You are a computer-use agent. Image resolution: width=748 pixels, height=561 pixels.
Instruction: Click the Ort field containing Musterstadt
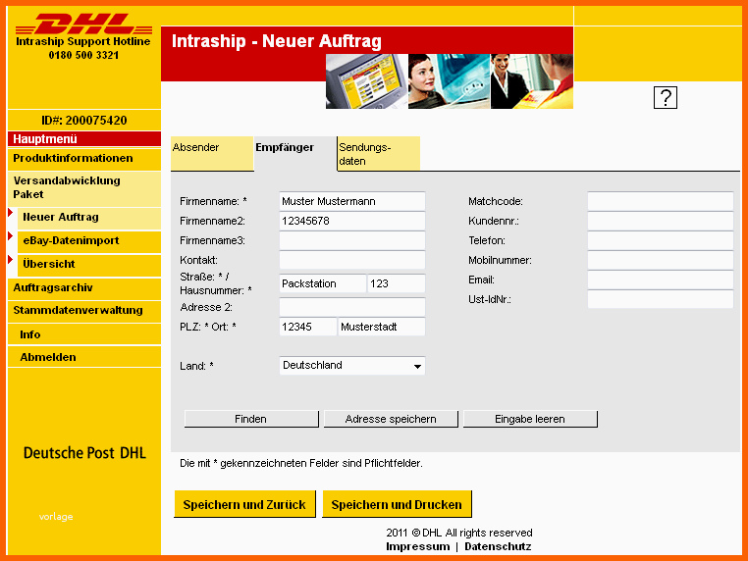(x=382, y=327)
